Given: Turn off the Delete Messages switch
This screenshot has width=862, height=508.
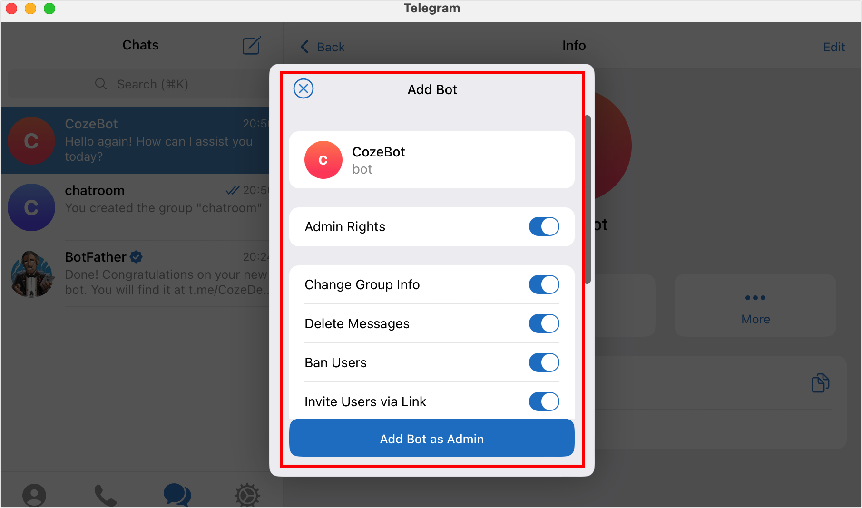Looking at the screenshot, I should tap(544, 323).
